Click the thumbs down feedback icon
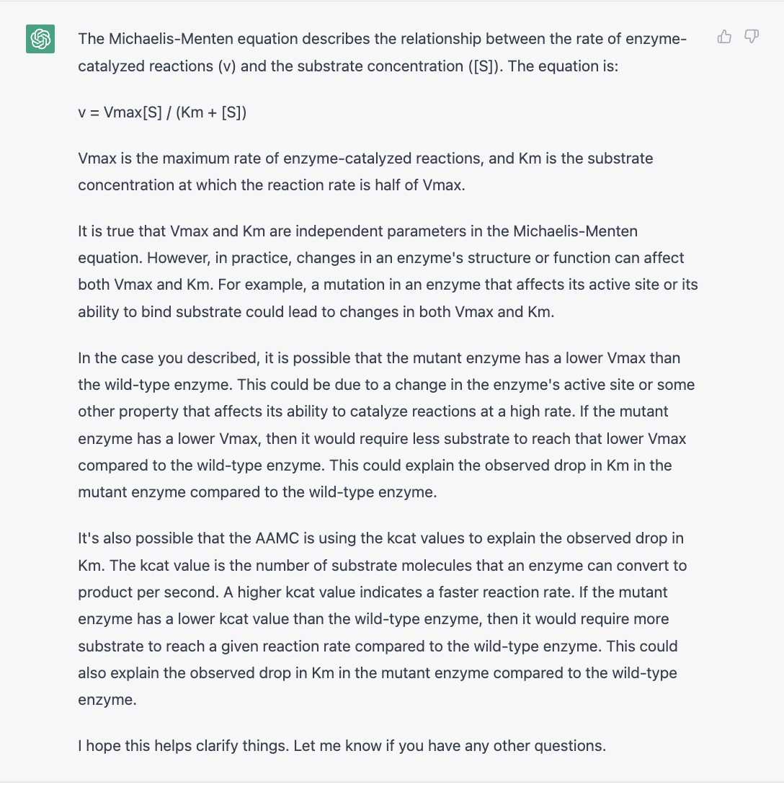The height and width of the screenshot is (787, 784). pyautogui.click(x=752, y=37)
